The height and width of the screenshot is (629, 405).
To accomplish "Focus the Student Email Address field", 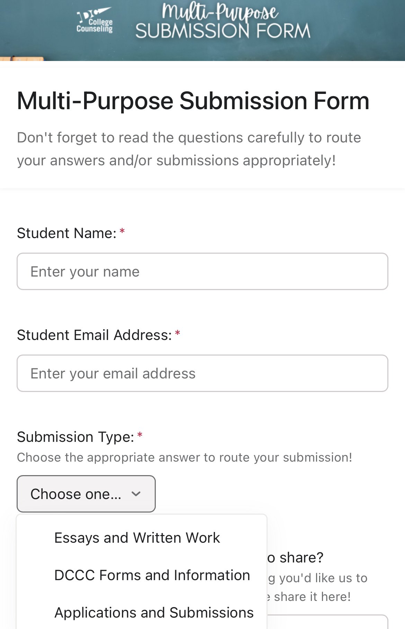I will pos(202,373).
